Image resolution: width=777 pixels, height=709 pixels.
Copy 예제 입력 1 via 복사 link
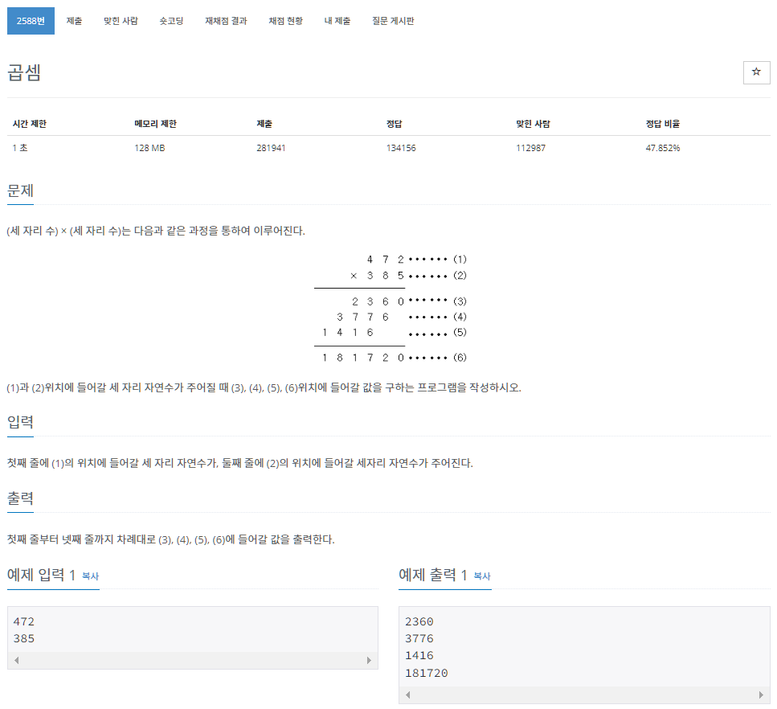(x=90, y=576)
